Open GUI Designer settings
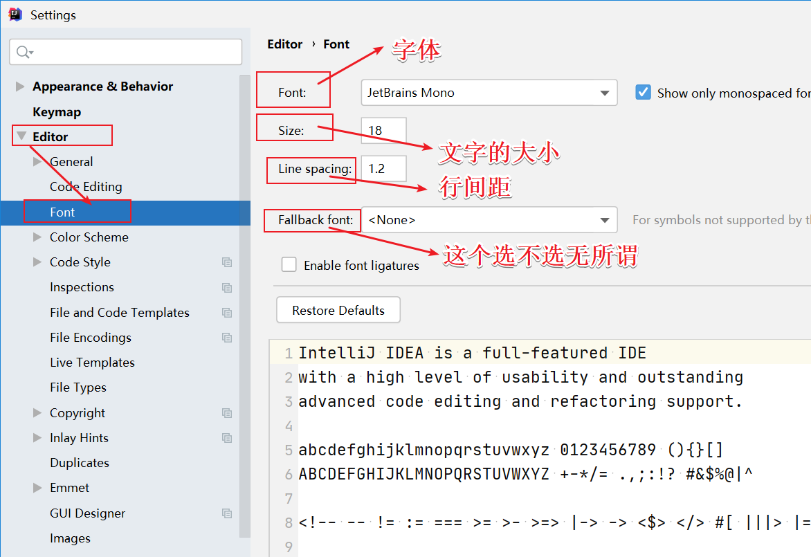The height and width of the screenshot is (557, 811). [87, 513]
